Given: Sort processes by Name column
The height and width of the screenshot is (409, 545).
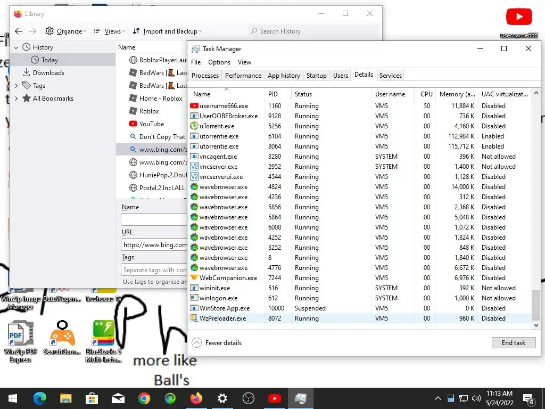Looking at the screenshot, I should 226,94.
